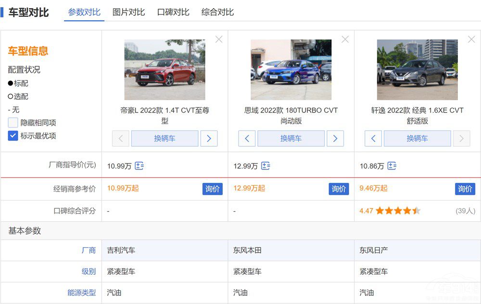Viewport: 481px width, 304px height.
Task: Click 4.47 rating score
Action: [x=366, y=211]
